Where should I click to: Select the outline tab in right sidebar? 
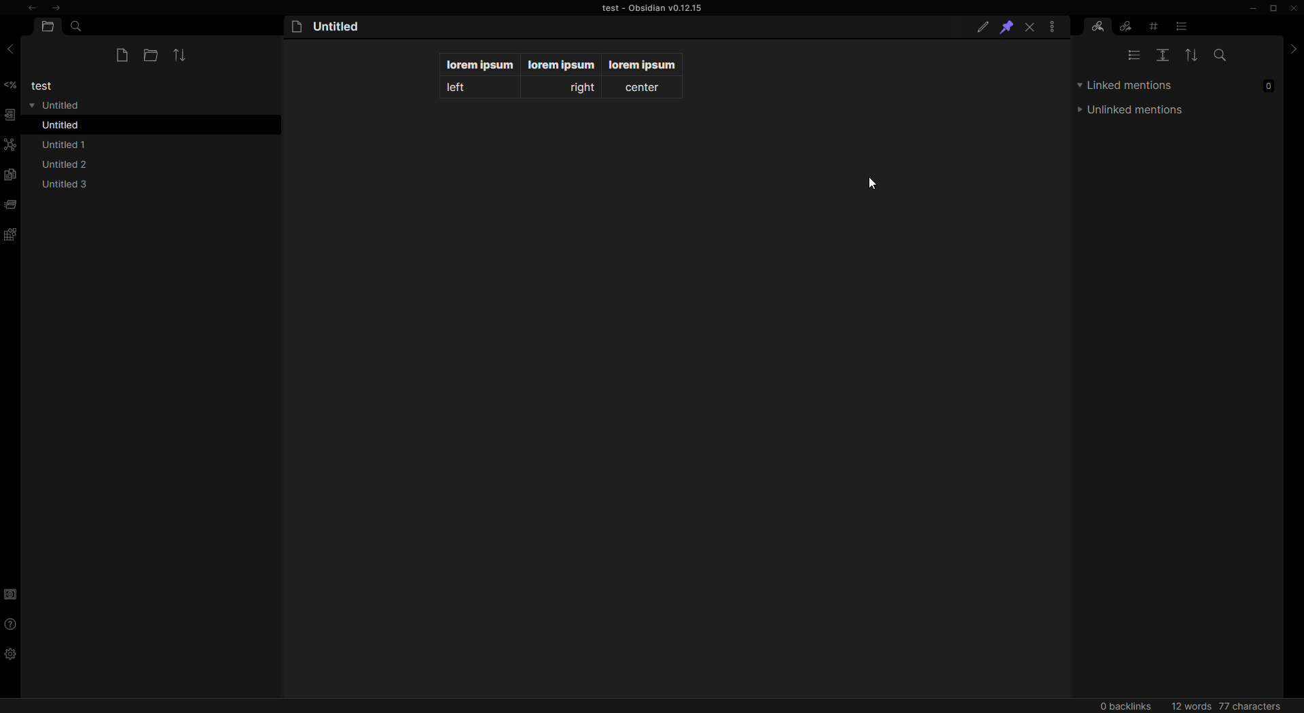pos(1182,26)
